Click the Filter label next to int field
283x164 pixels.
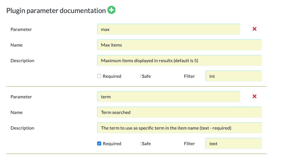tap(189, 76)
